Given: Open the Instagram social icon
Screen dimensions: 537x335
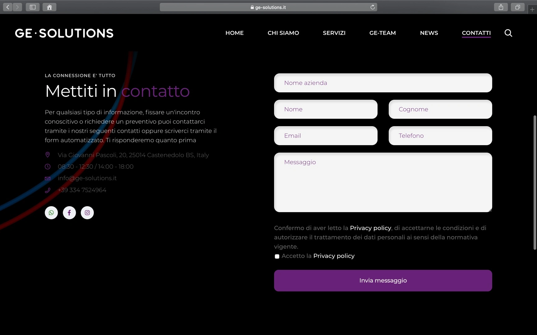Looking at the screenshot, I should click(x=87, y=213).
